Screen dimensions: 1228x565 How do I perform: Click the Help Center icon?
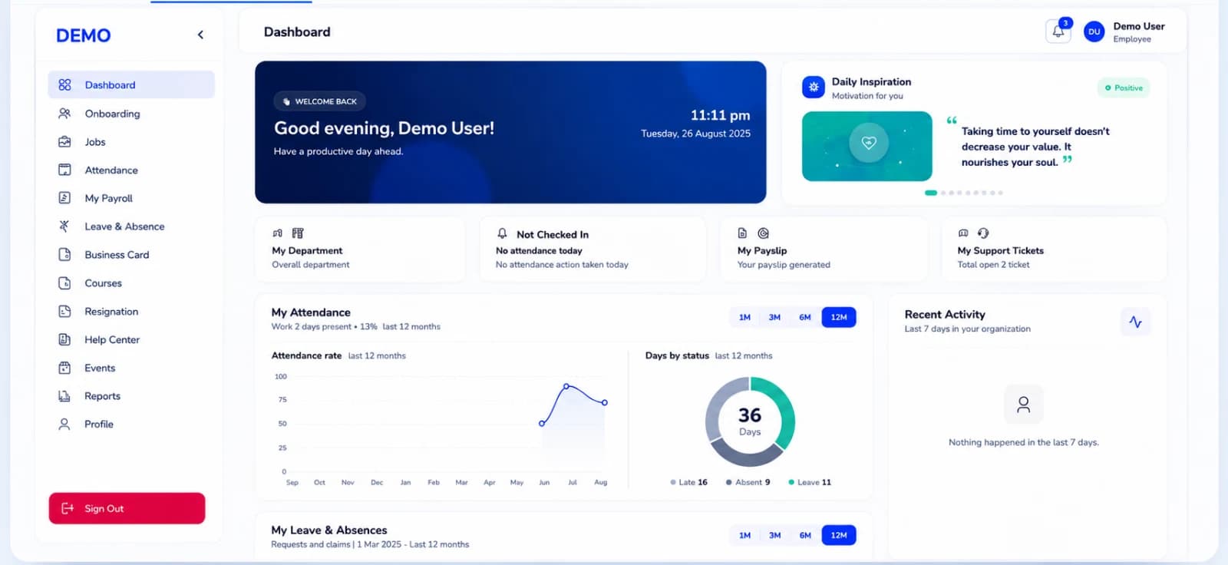pyautogui.click(x=64, y=339)
